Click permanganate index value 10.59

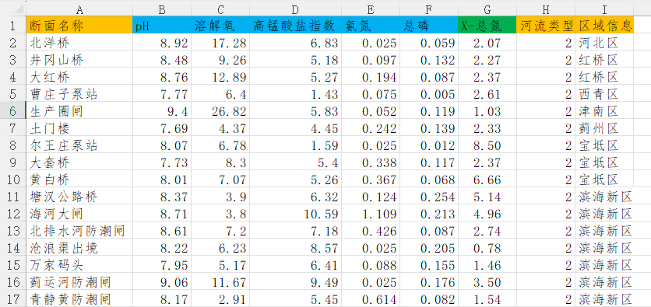(296, 214)
